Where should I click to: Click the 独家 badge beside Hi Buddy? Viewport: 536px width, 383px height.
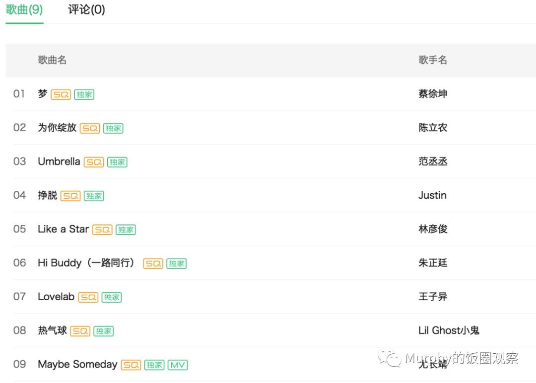pos(176,264)
